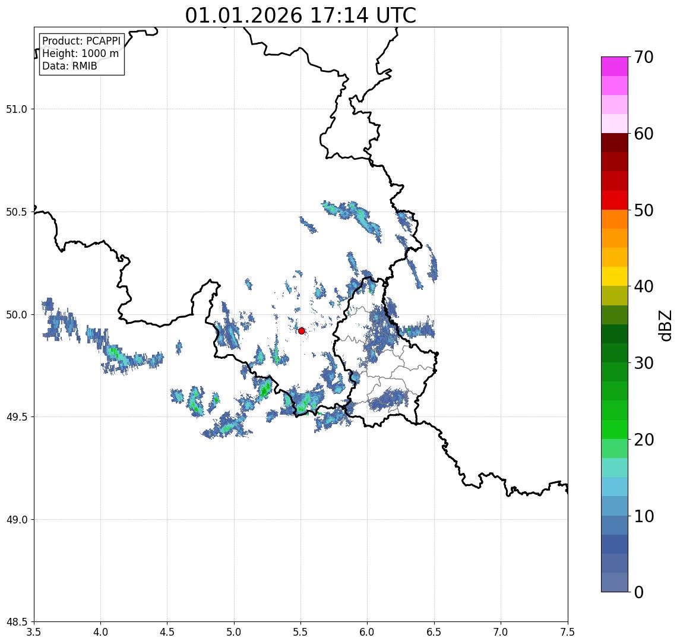This screenshot has height=644, width=680.
Task: Click the title '01.01.2026 17:14 UTC'
Action: click(x=301, y=15)
